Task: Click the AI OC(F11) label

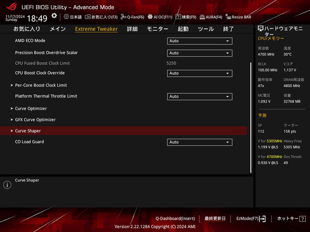Action: coord(163,17)
